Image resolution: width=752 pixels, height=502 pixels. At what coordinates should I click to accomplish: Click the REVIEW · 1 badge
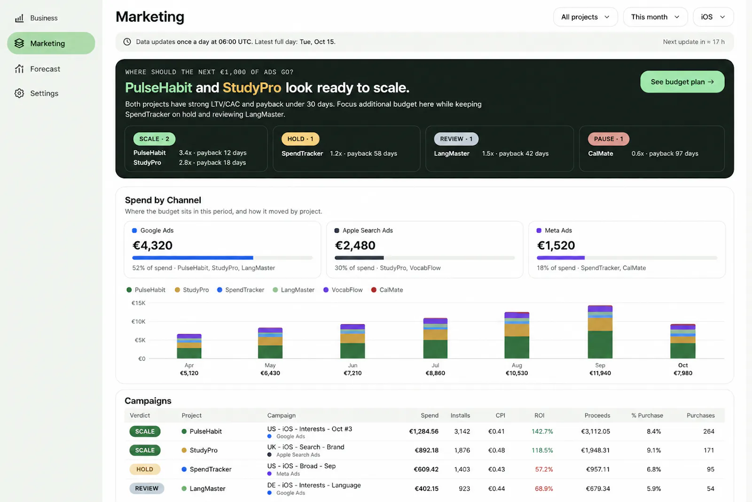pyautogui.click(x=456, y=139)
